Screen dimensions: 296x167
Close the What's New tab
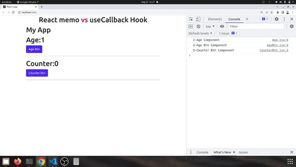[x=234, y=152]
